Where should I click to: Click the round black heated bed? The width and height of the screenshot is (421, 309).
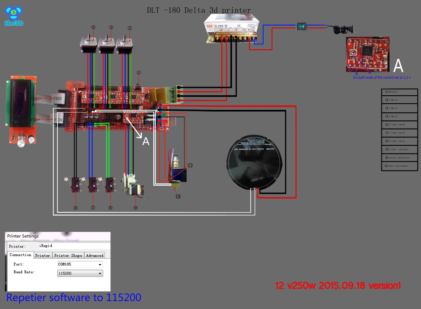pos(254,162)
